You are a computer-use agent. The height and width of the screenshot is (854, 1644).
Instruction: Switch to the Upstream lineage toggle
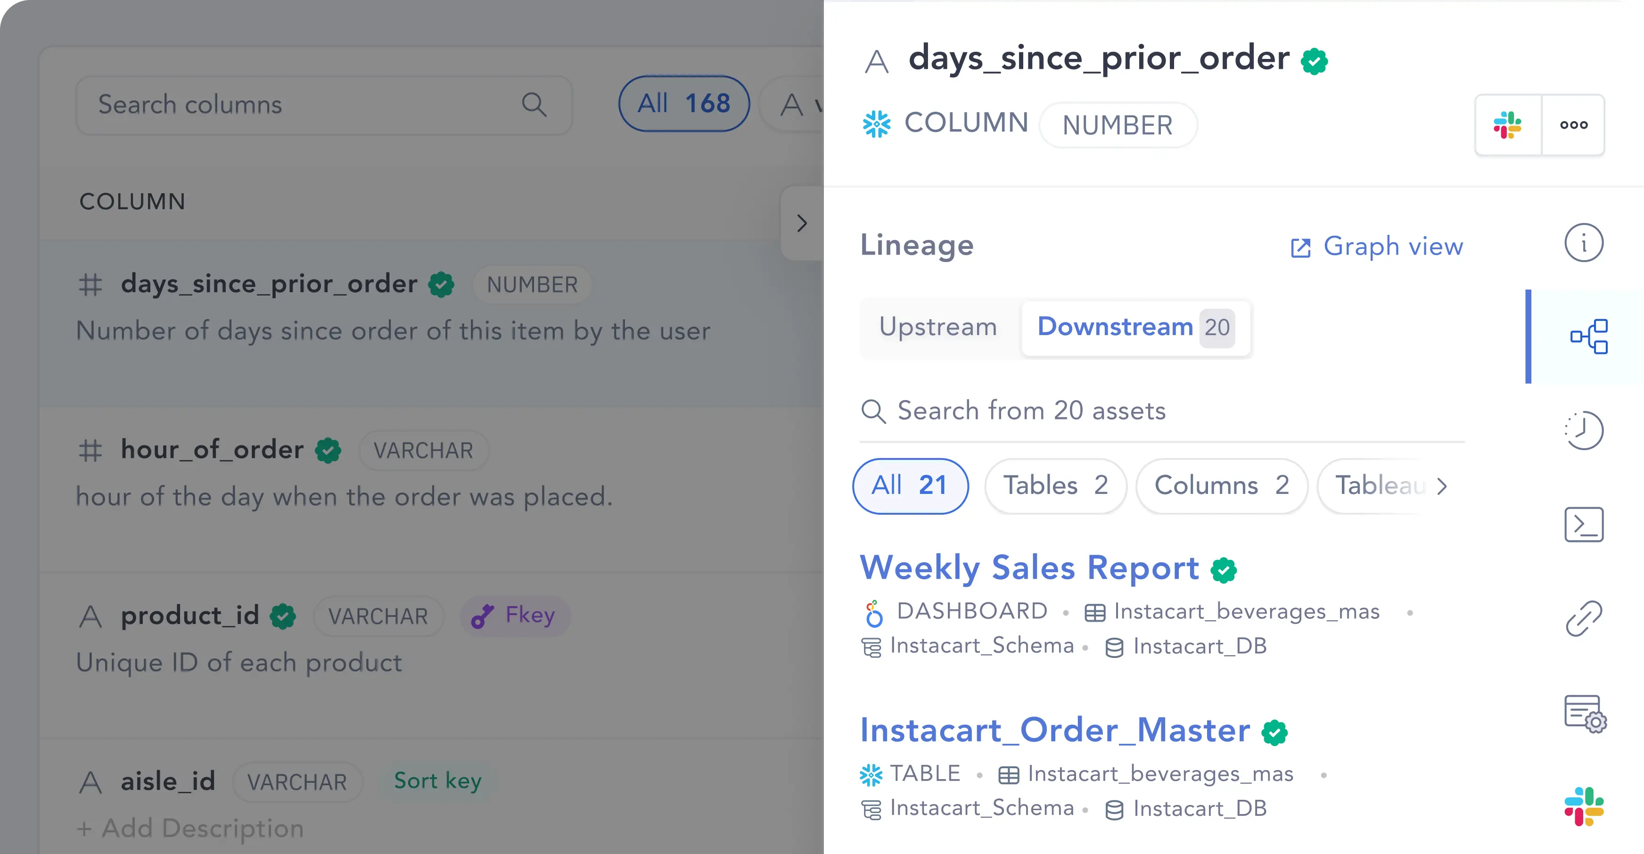tap(938, 328)
